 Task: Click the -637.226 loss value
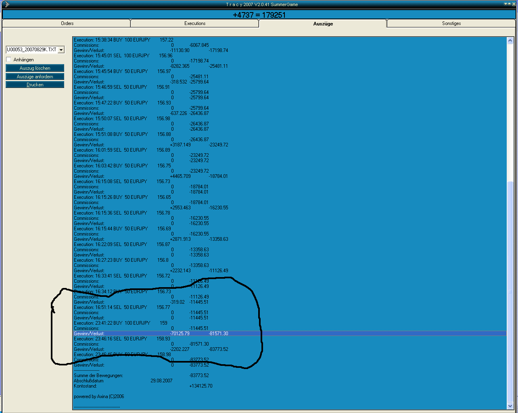point(179,113)
